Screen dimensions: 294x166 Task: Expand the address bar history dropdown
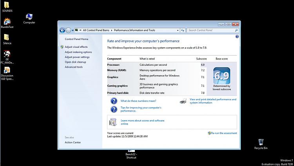[178, 31]
